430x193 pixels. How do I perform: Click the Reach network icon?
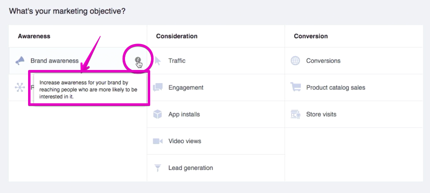tap(20, 88)
